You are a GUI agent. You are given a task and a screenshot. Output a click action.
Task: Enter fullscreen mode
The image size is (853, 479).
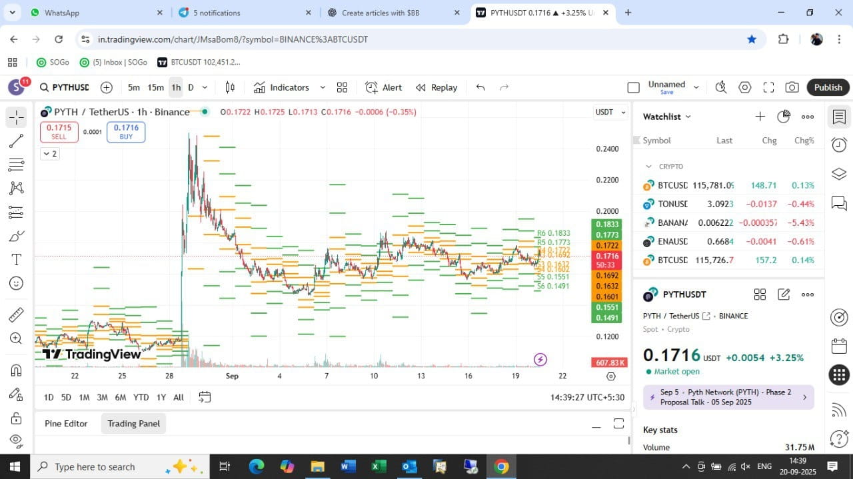(768, 87)
